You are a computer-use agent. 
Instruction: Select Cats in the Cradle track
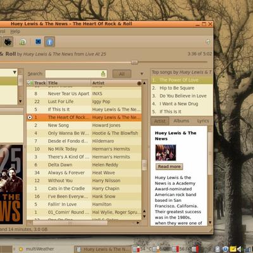pyautogui.click(x=84, y=188)
